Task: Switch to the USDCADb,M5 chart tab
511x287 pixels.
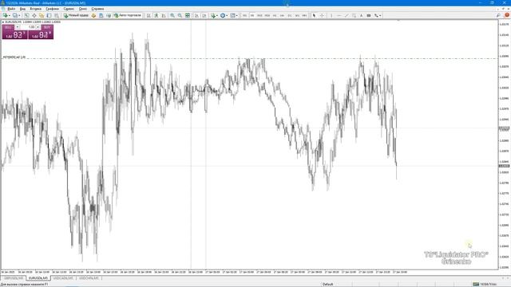Action: pos(63,278)
